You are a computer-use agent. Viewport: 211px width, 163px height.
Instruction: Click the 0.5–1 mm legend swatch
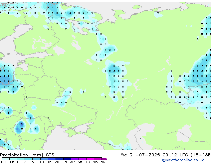click(13, 159)
